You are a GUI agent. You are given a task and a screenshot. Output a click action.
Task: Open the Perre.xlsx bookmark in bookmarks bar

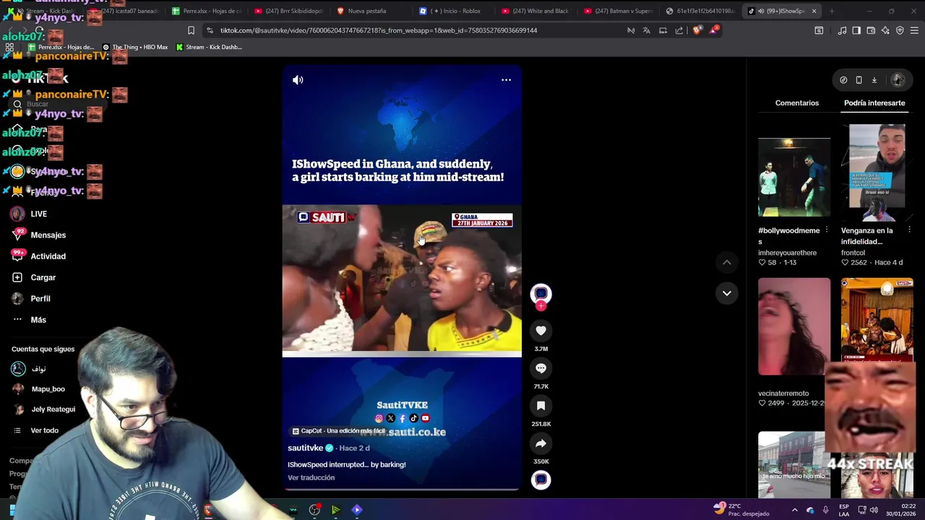pos(61,47)
